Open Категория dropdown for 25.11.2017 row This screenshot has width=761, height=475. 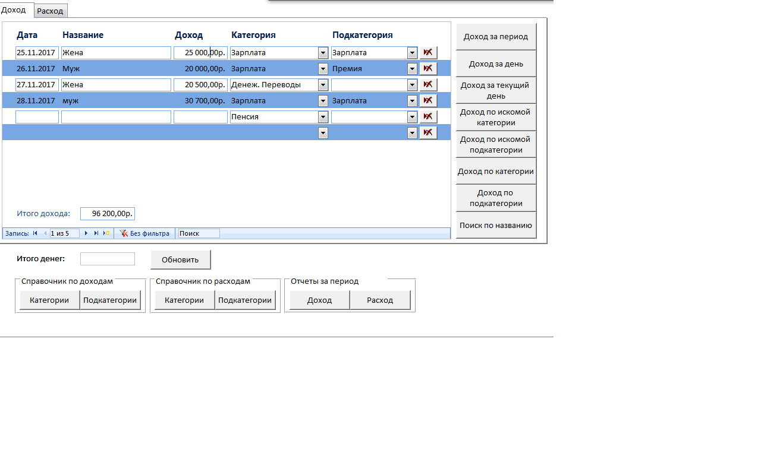323,53
